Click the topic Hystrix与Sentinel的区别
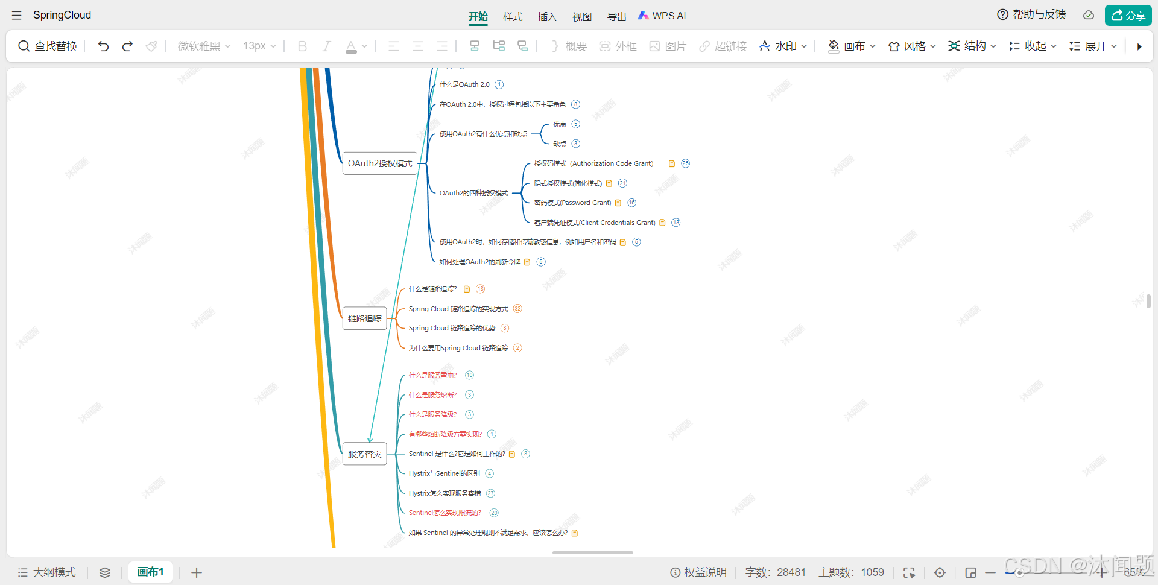Image resolution: width=1158 pixels, height=585 pixels. pos(445,473)
